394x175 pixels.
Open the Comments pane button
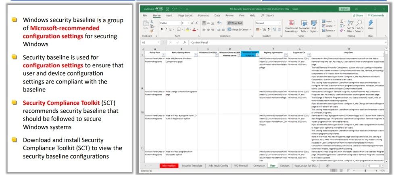[376, 15]
